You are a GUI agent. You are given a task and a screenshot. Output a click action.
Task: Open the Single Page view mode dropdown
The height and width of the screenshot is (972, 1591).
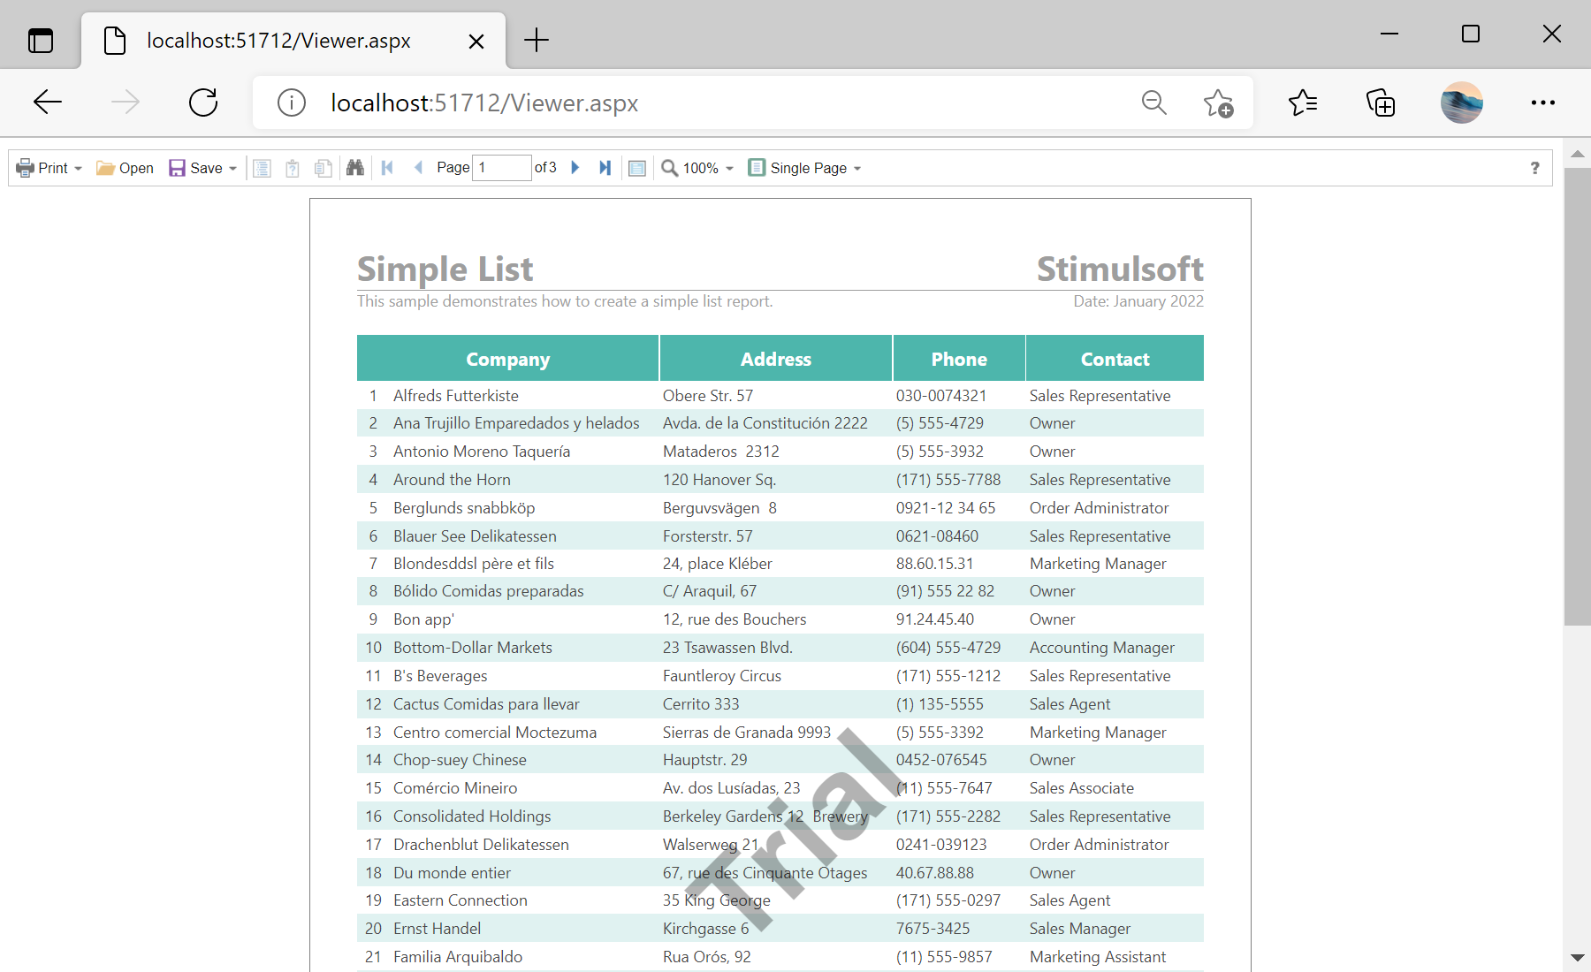point(804,168)
